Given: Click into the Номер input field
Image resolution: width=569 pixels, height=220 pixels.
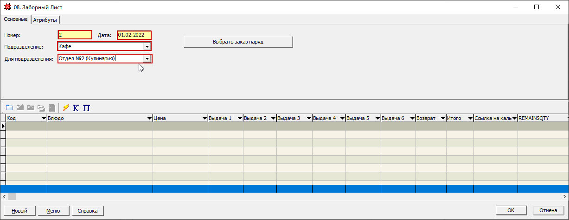Looking at the screenshot, I should [75, 35].
